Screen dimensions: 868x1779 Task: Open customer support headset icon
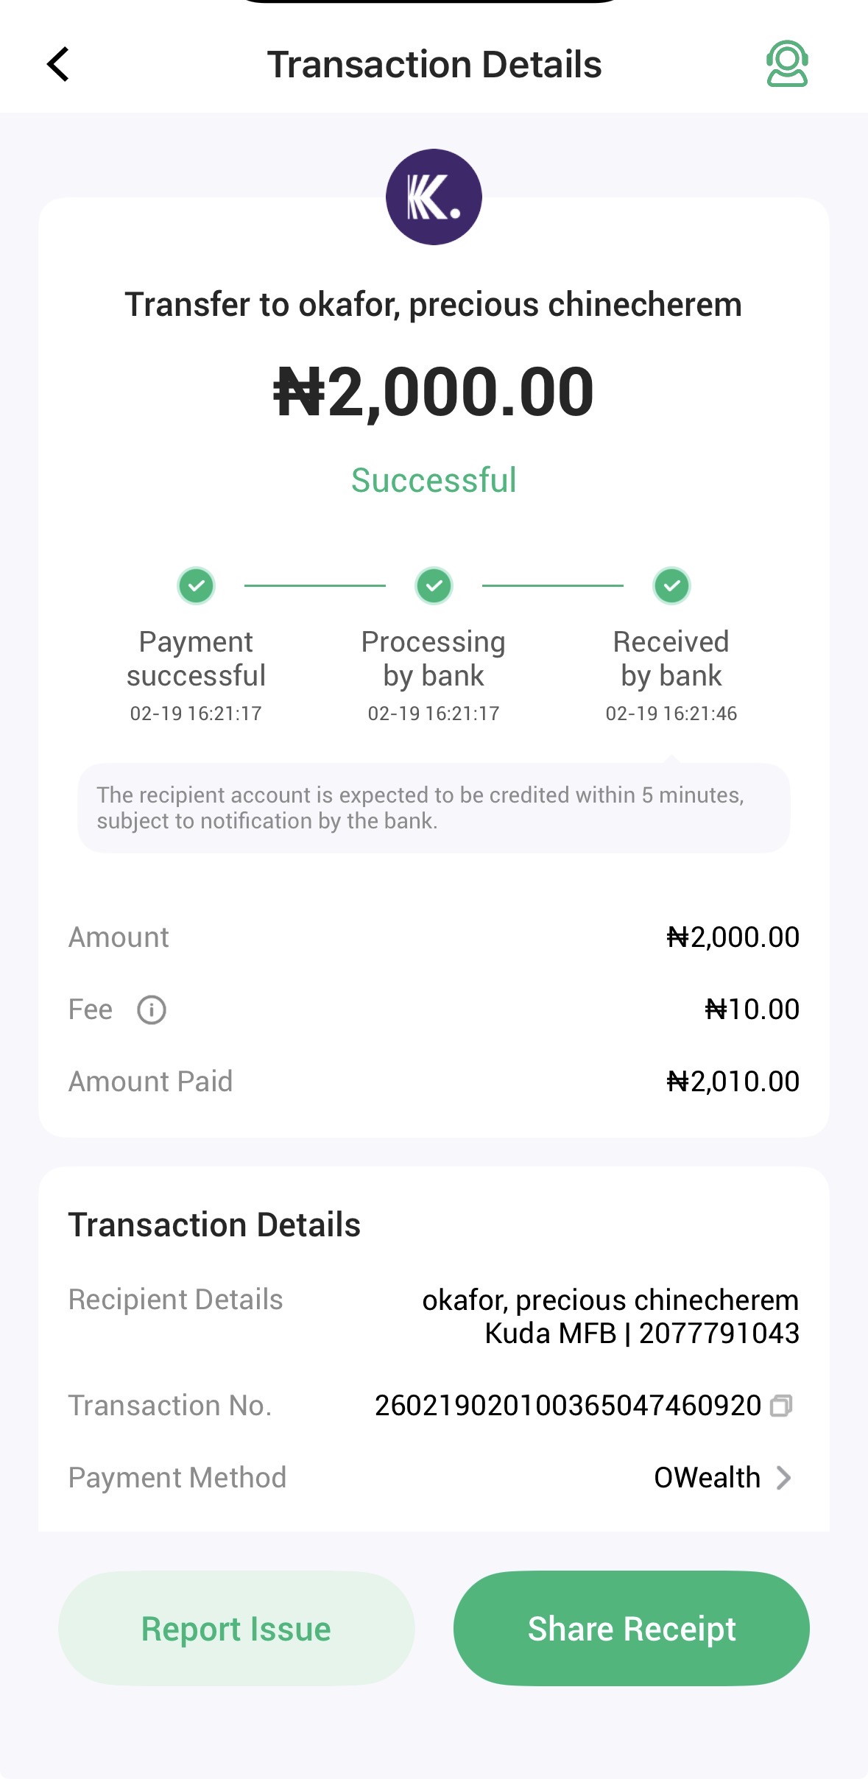787,64
